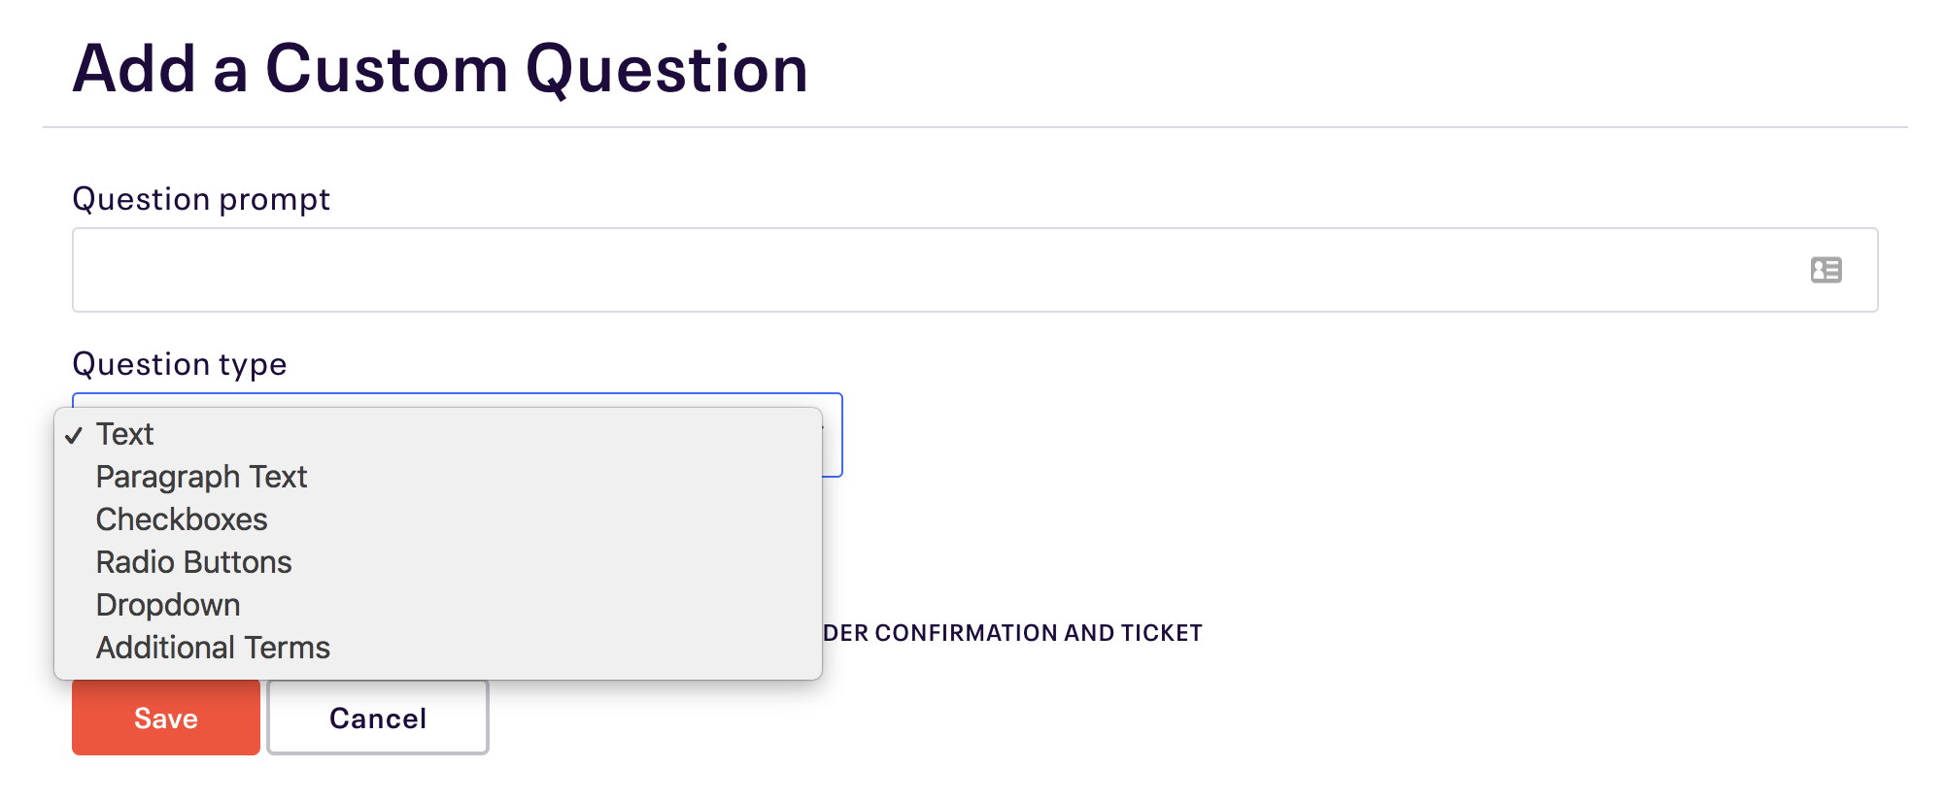1945x802 pixels.
Task: Click the contact card icon in Question prompt
Action: (x=1826, y=270)
